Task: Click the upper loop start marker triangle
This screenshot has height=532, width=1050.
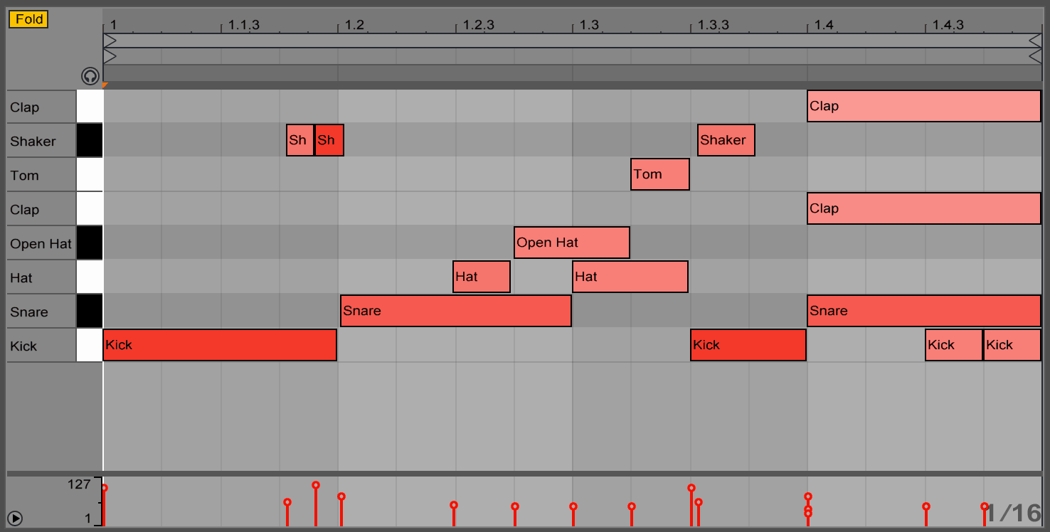Action: click(110, 41)
